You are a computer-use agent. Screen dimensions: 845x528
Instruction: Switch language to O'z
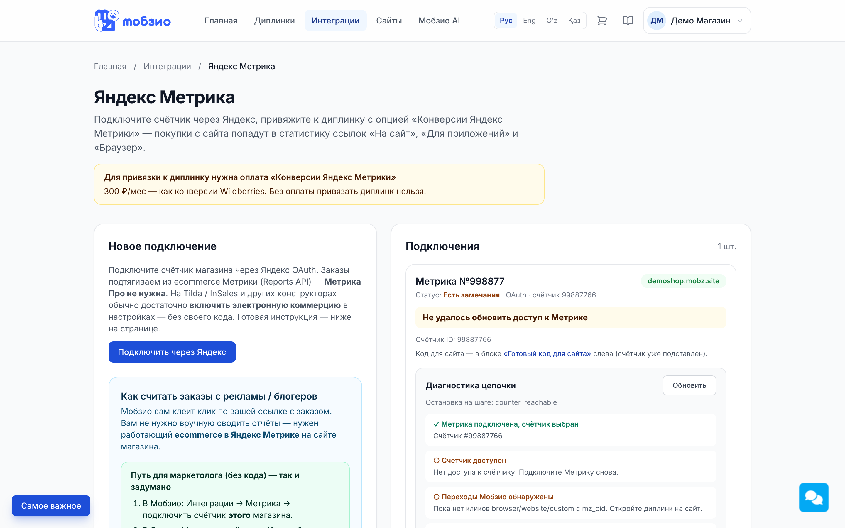(552, 21)
